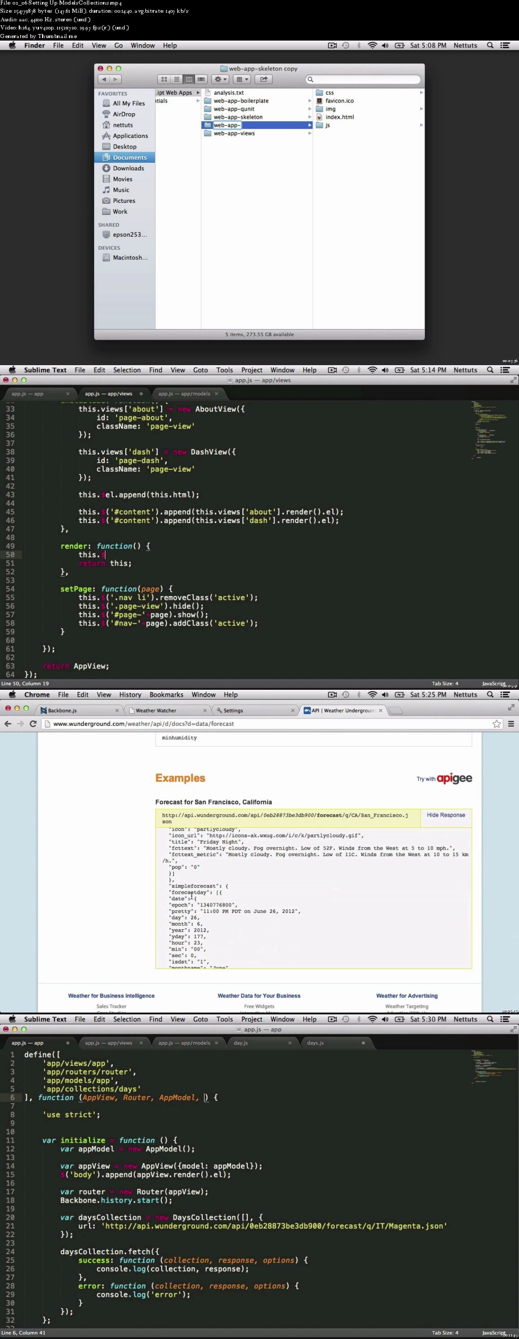Click Chrome's back arrow
Screen dimensions: 519x1339
(x=8, y=724)
